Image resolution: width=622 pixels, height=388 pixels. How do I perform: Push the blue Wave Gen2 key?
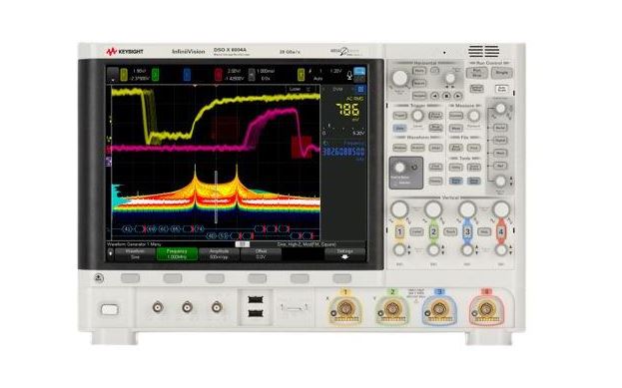coord(473,181)
